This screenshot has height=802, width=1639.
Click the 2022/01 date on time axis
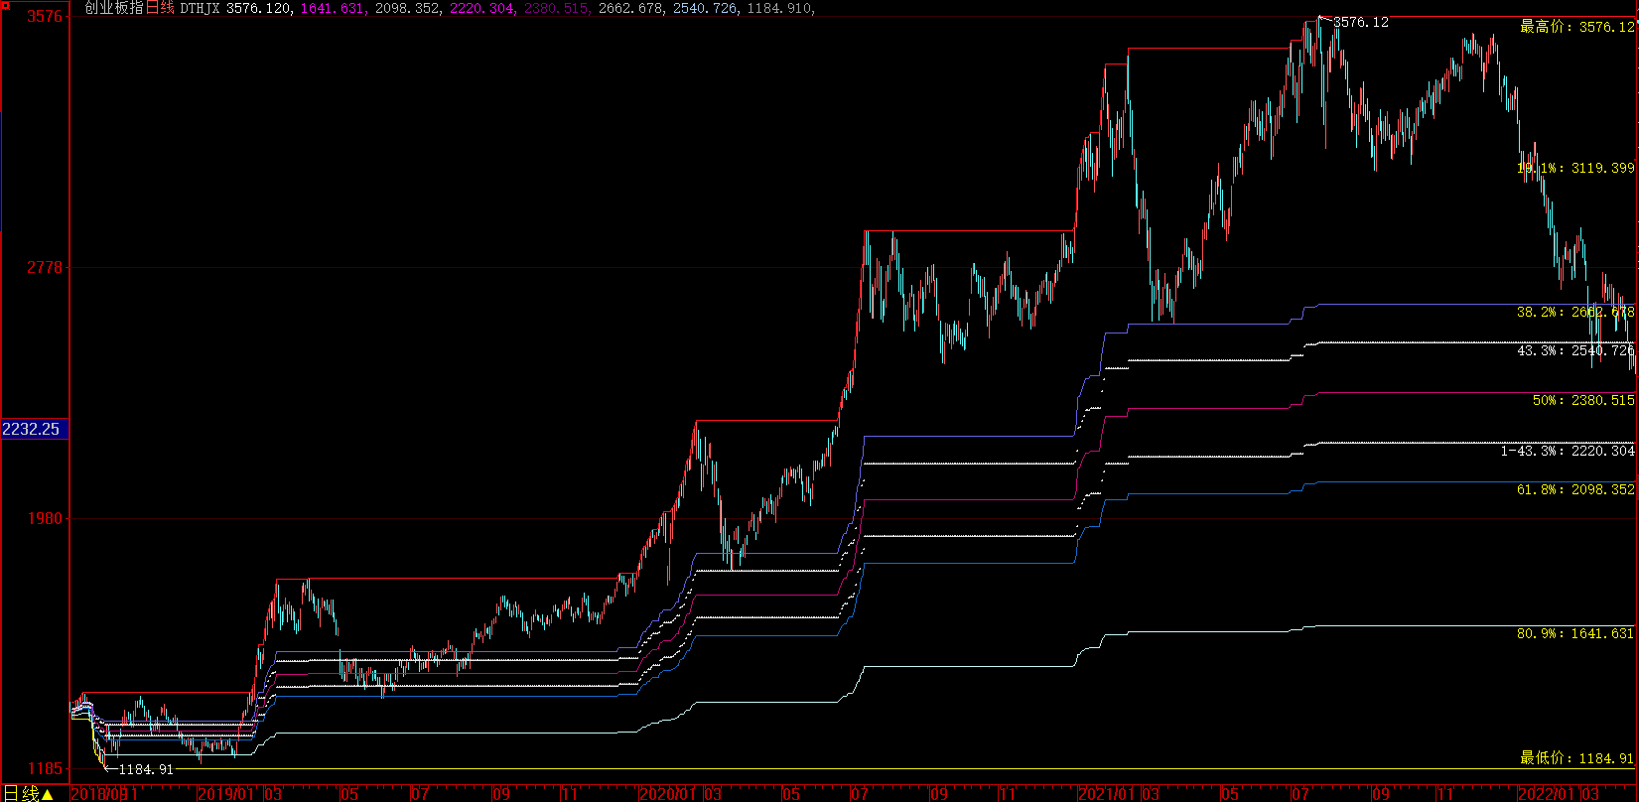1545,794
